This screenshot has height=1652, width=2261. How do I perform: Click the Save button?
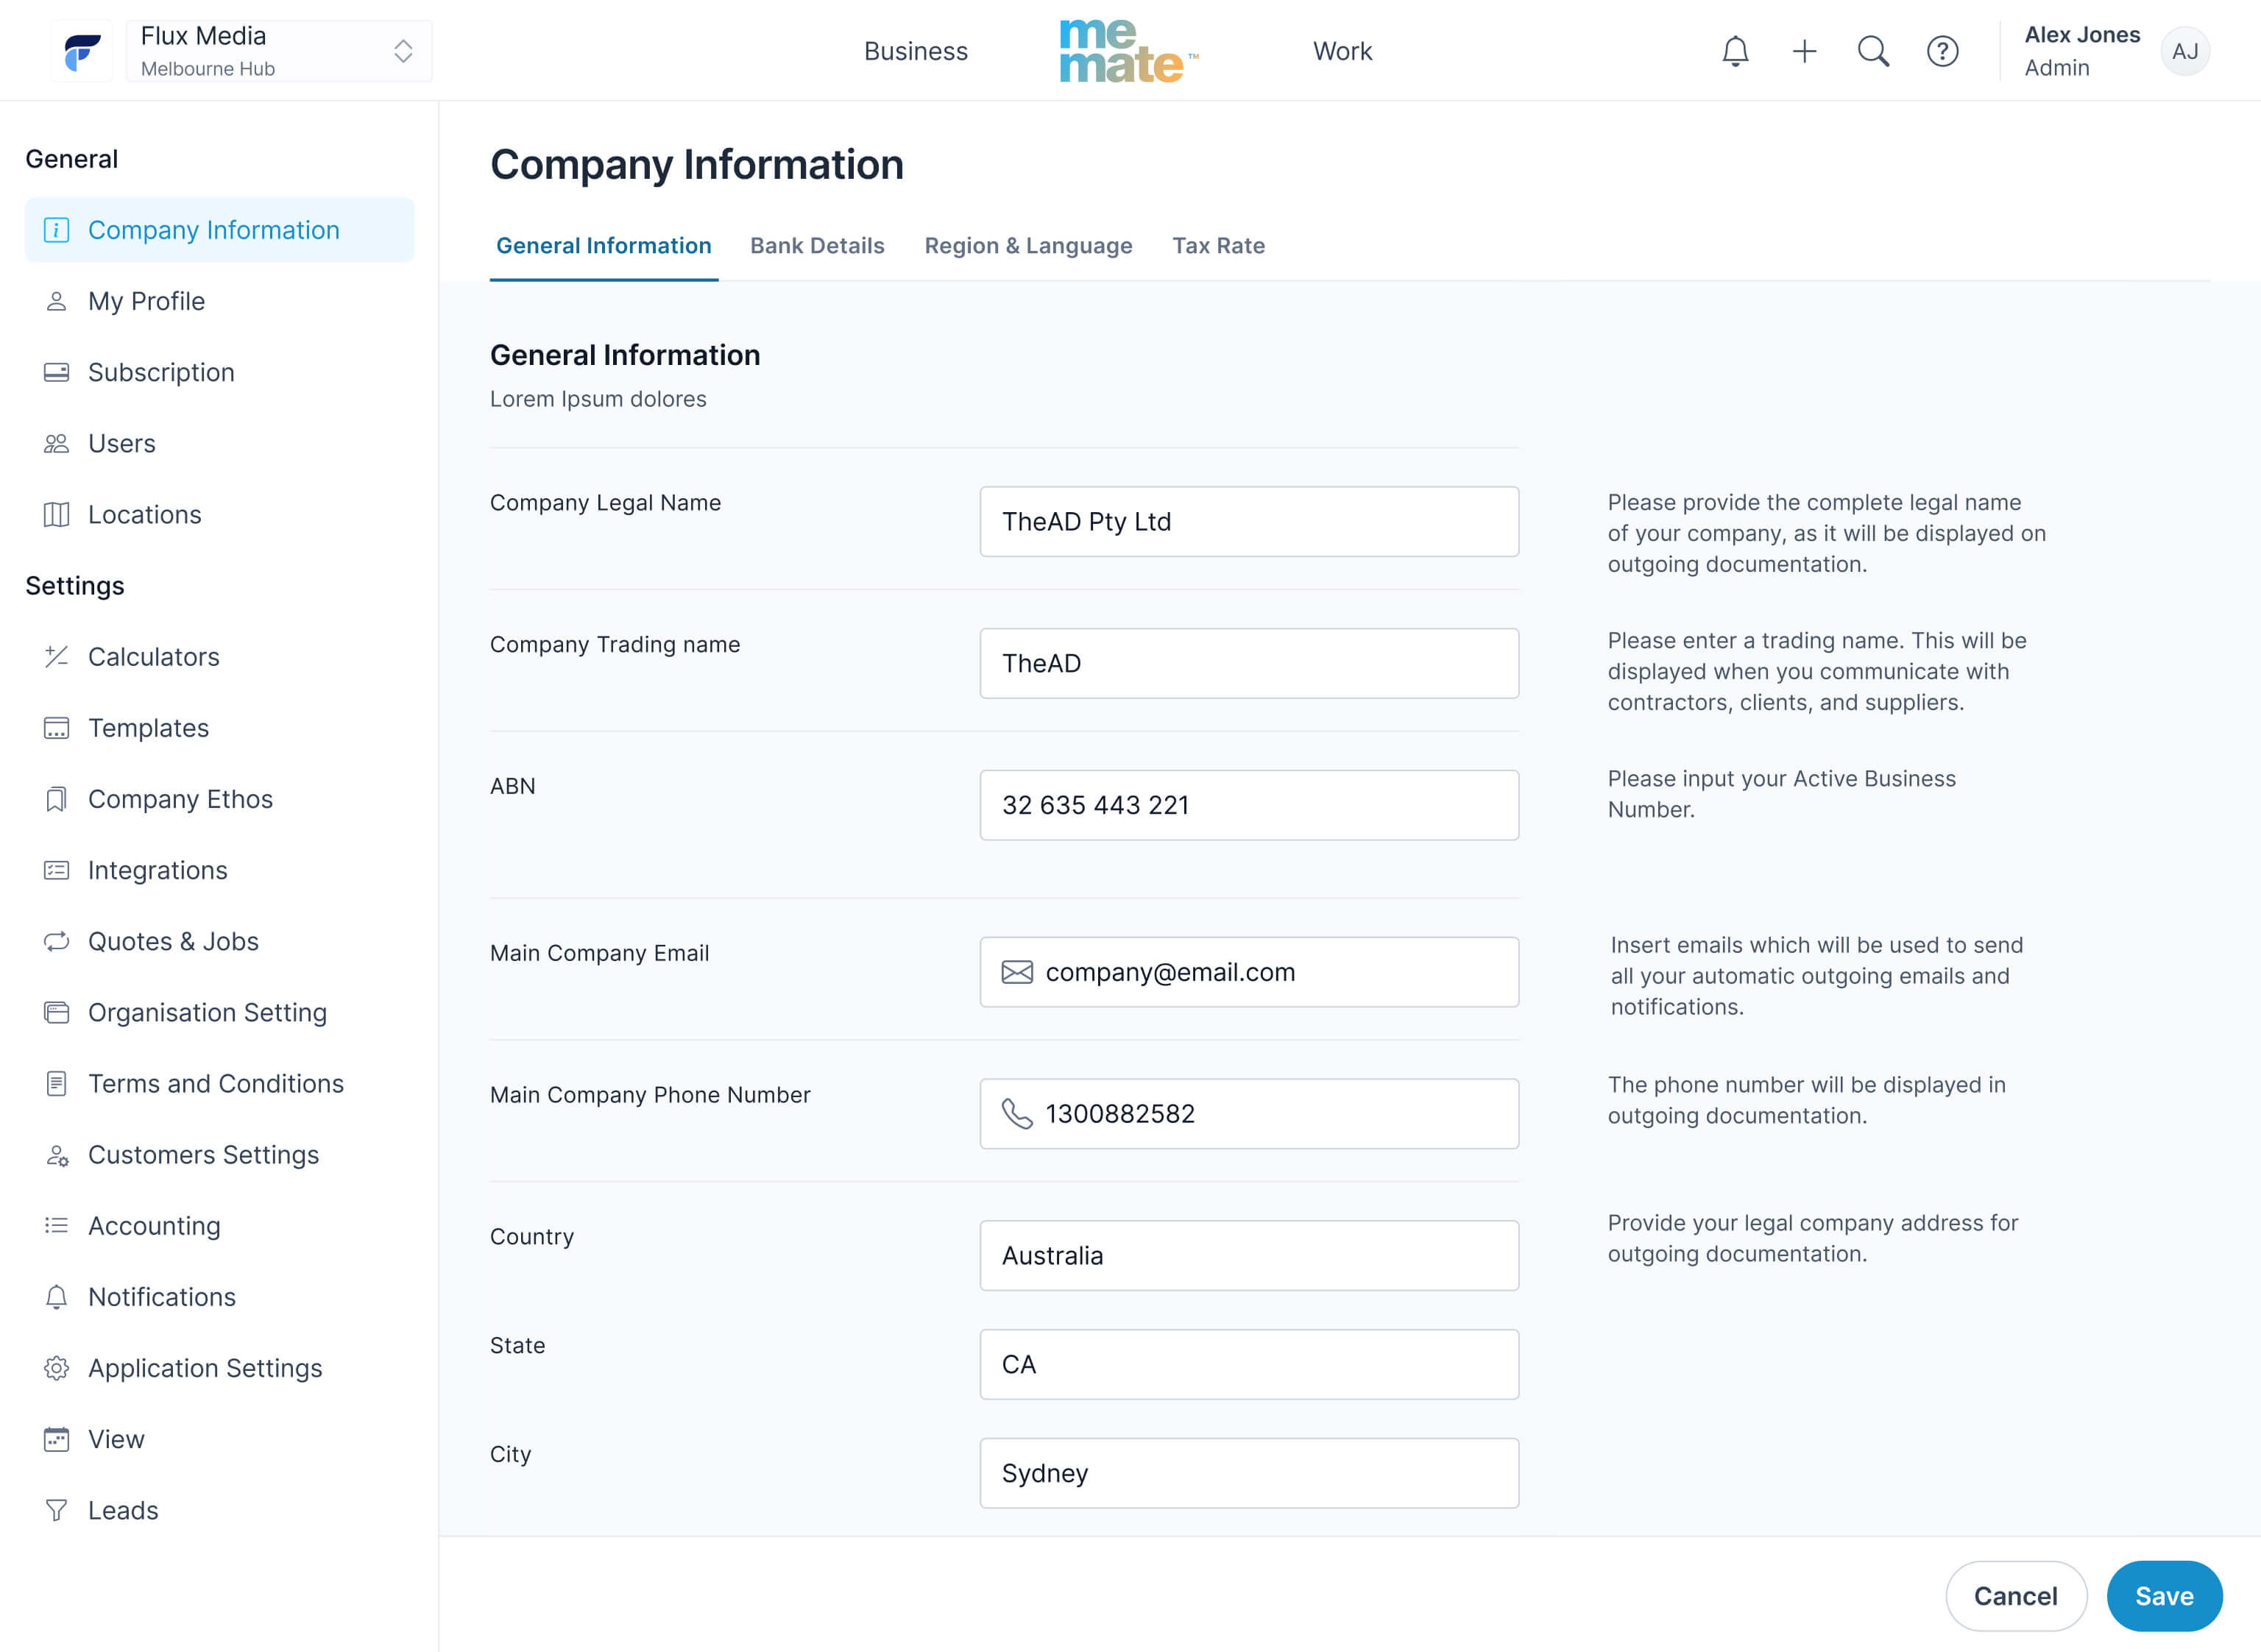pos(2164,1596)
